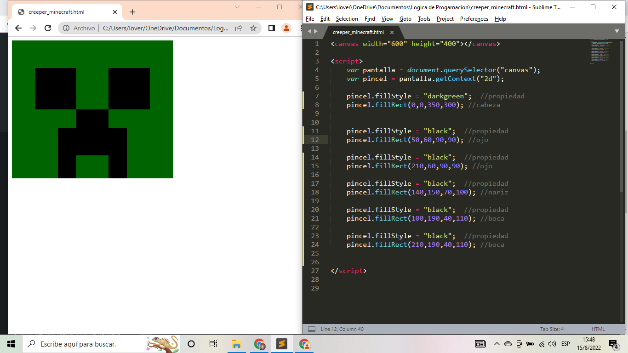
Task: Toggle the sidebar panel switcher icon
Action: [x=312, y=329]
